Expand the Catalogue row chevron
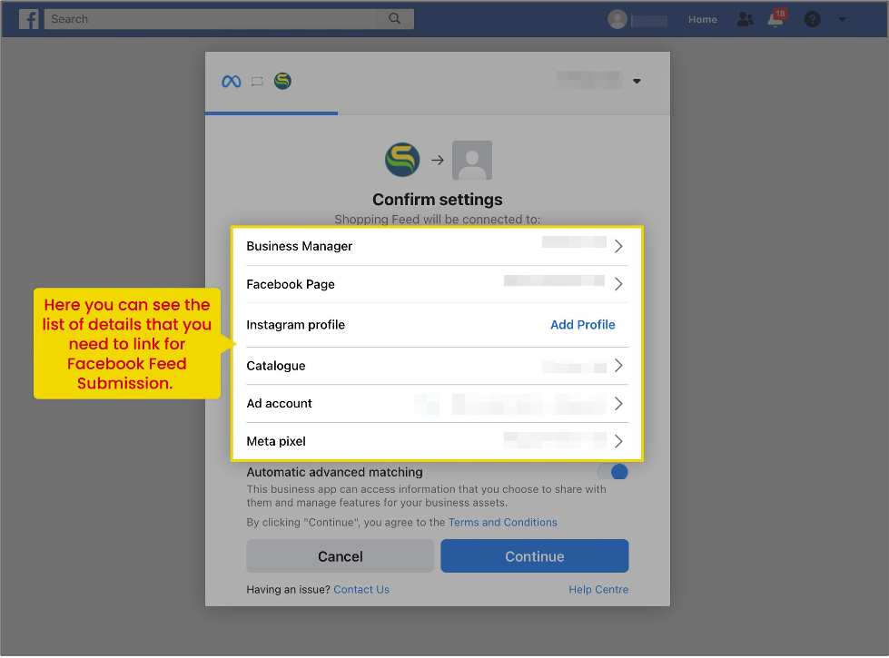This screenshot has height=658, width=889. point(618,366)
